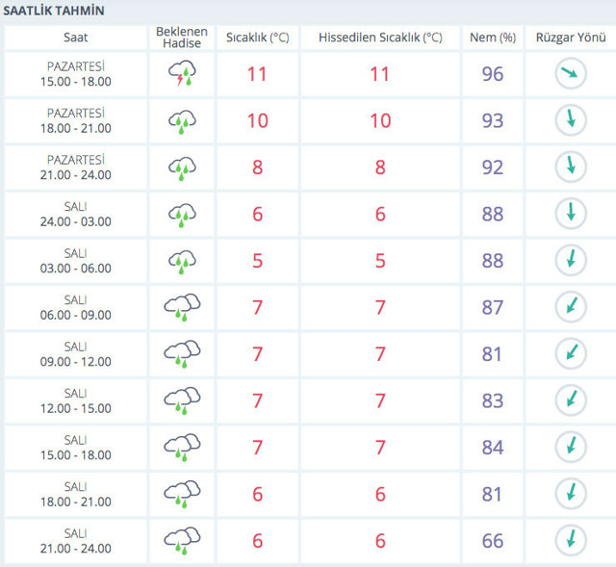Screen dimensions: 616x567
Task: Select the Beklenen Hadise column header
Action: coord(182,38)
